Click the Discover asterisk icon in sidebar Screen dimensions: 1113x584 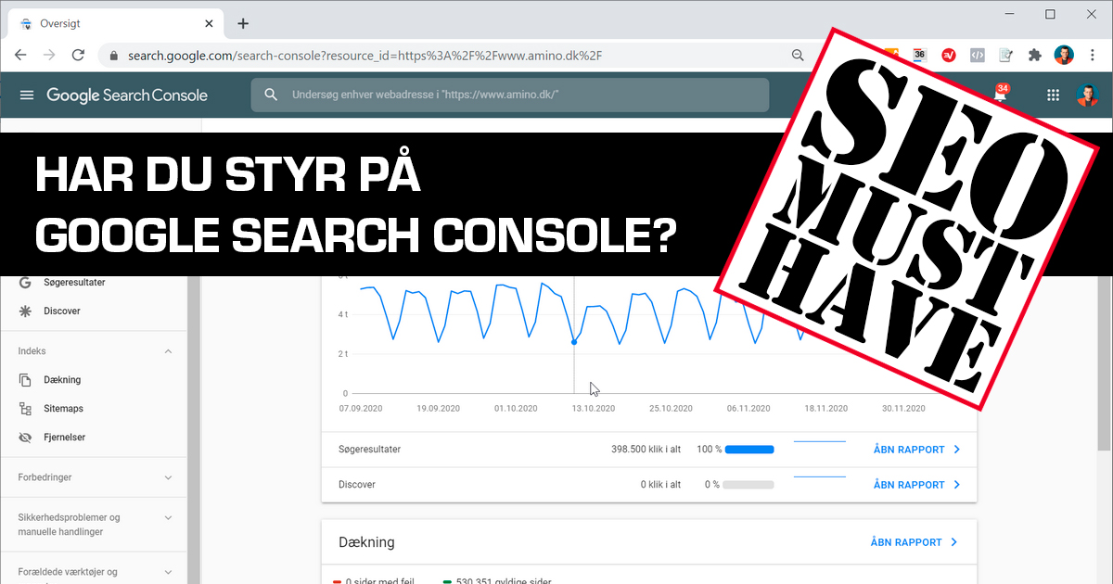pyautogui.click(x=25, y=311)
